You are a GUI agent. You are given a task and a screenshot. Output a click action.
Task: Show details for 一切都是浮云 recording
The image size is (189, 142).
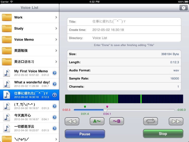point(55,128)
